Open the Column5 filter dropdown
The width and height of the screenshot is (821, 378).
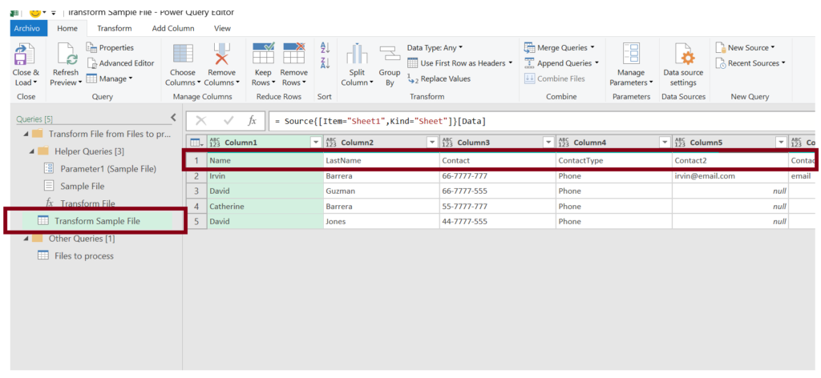(781, 143)
